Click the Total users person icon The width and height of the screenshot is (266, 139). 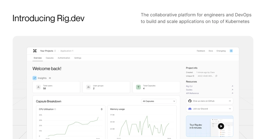tap(39, 87)
